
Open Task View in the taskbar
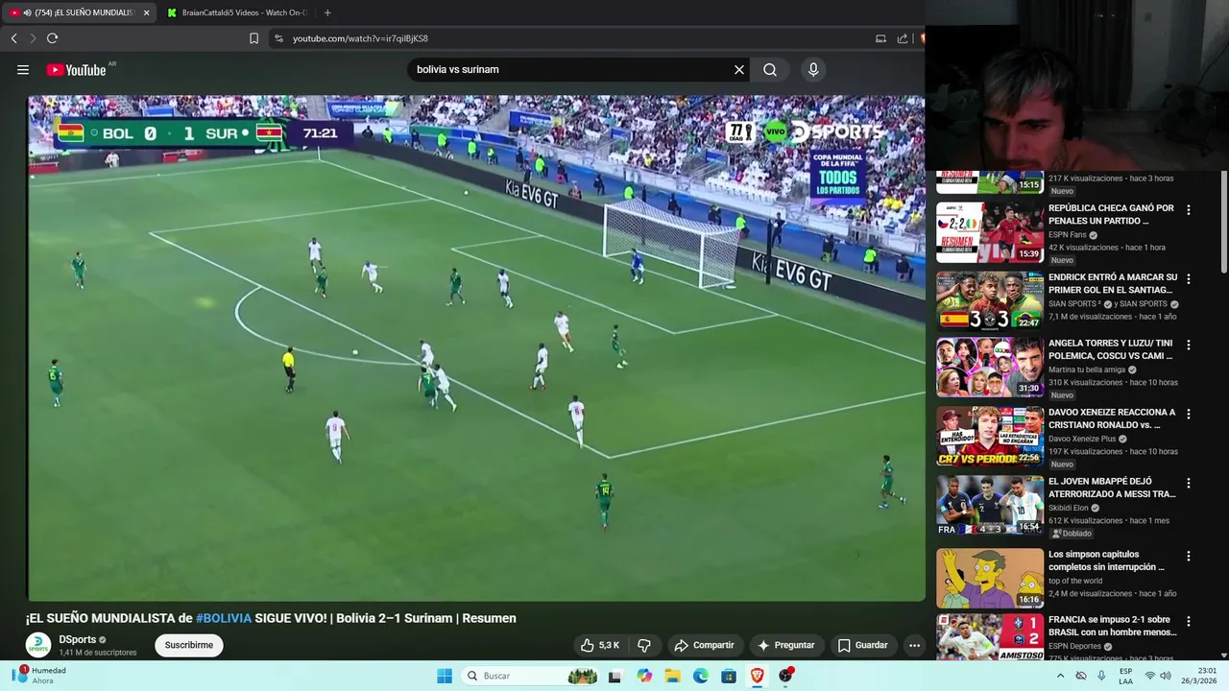pos(615,676)
